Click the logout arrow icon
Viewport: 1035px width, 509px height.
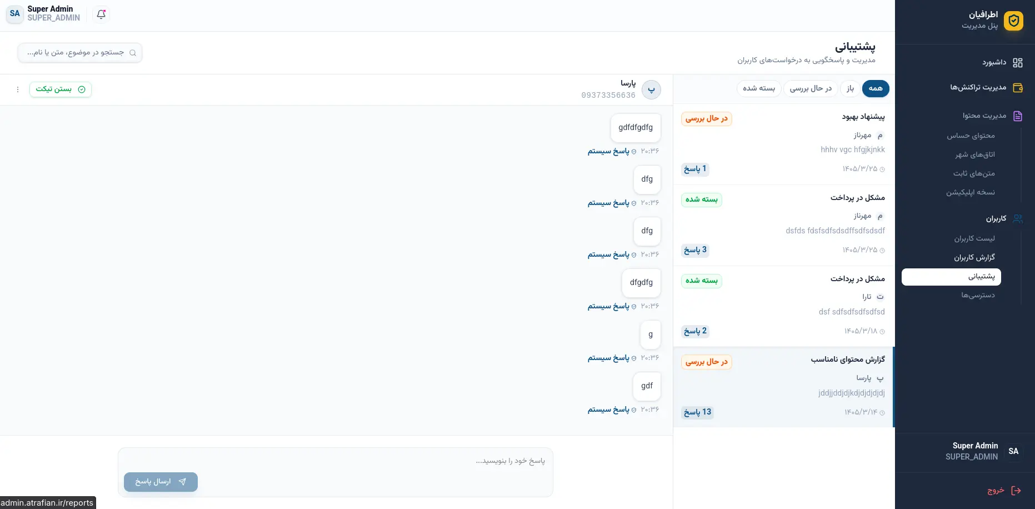coord(1016,491)
